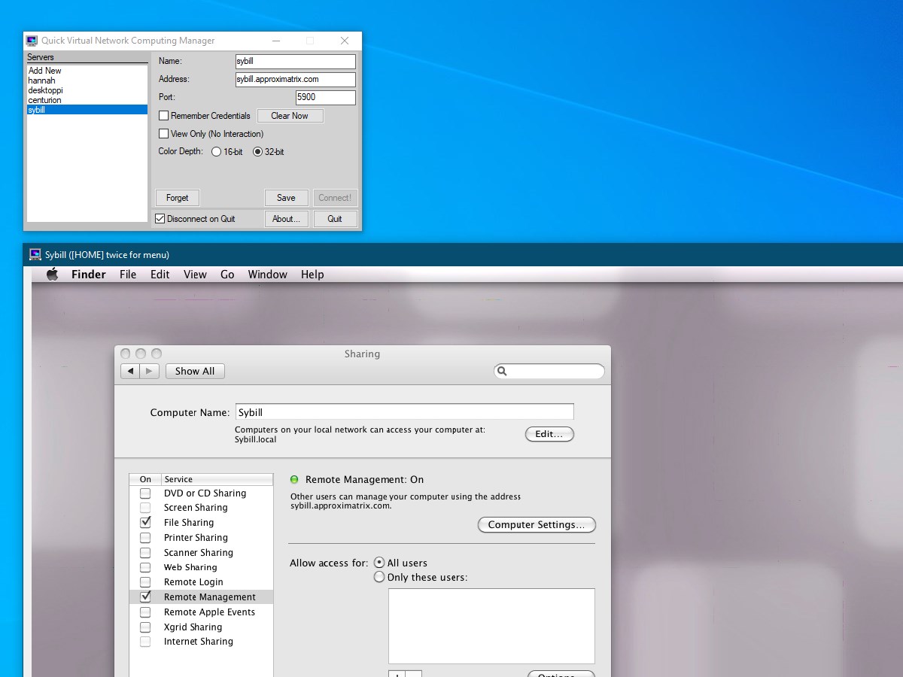The height and width of the screenshot is (677, 903).
Task: Click the back arrow in Sharing window
Action: tap(131, 371)
